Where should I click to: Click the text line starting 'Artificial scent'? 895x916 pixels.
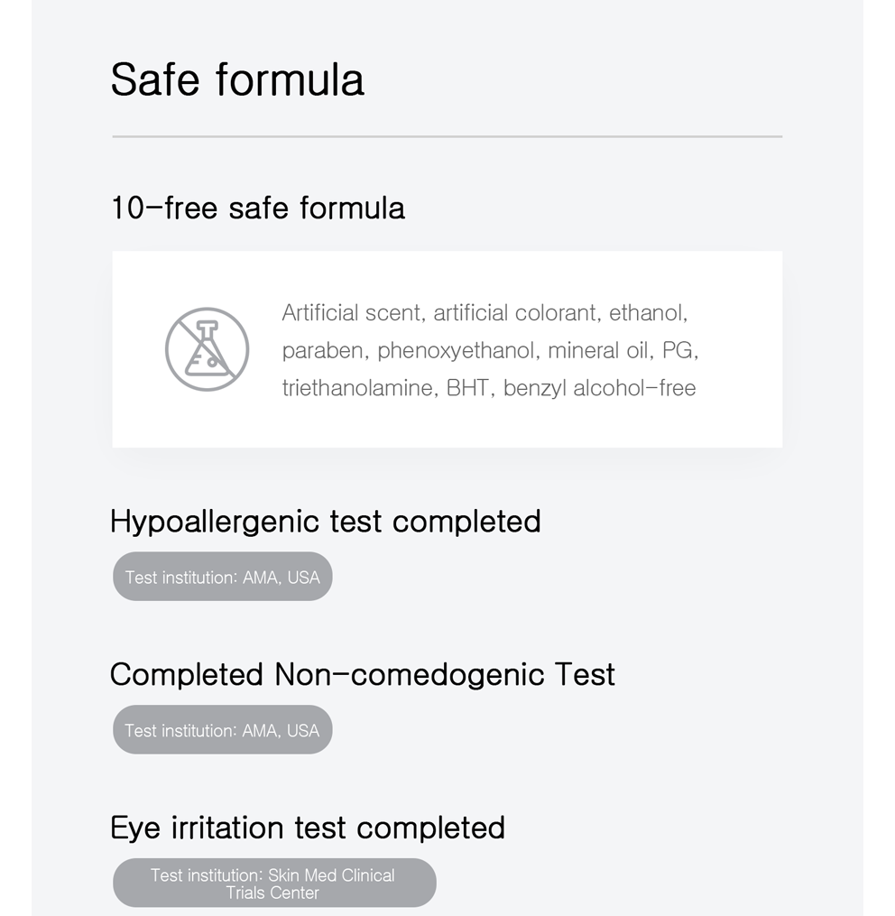point(484,313)
